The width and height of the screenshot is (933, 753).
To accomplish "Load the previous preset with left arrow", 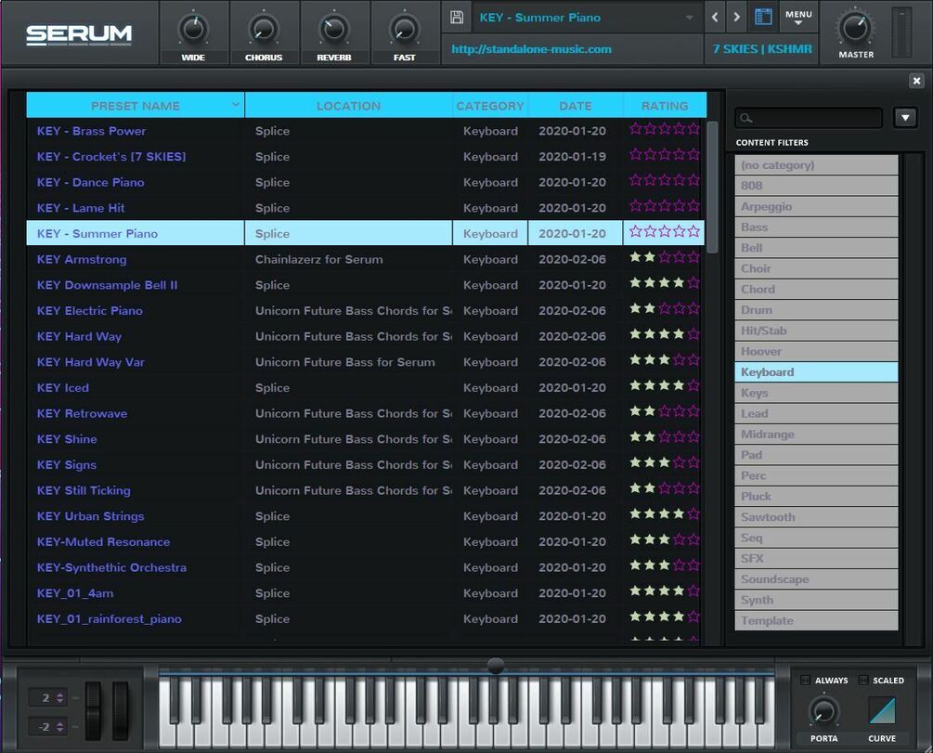I will pos(715,18).
